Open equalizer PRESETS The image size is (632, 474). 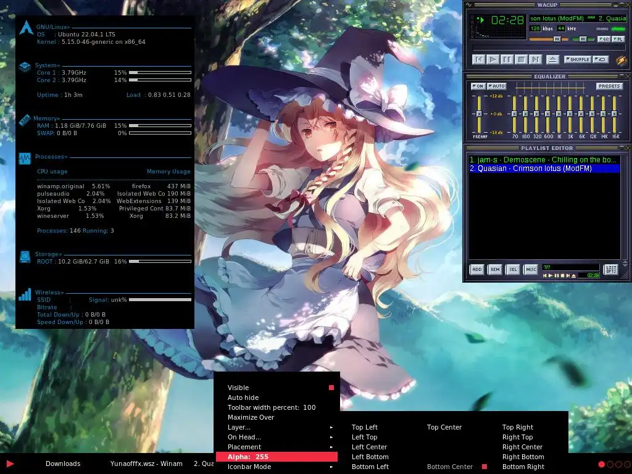(x=609, y=86)
